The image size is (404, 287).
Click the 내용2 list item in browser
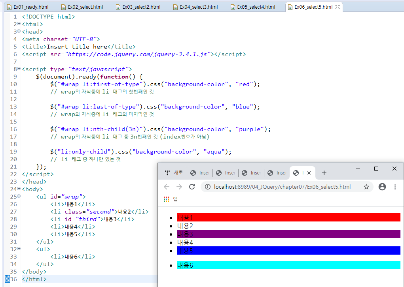click(288, 226)
